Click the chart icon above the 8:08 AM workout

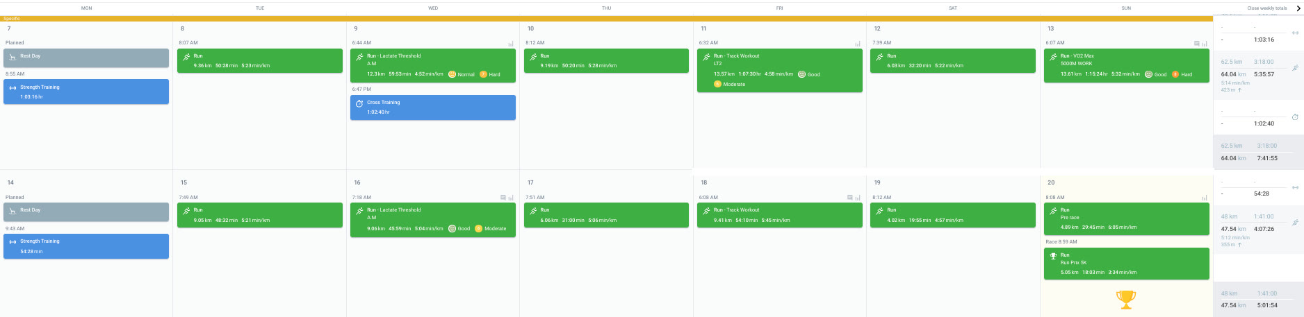click(1205, 198)
